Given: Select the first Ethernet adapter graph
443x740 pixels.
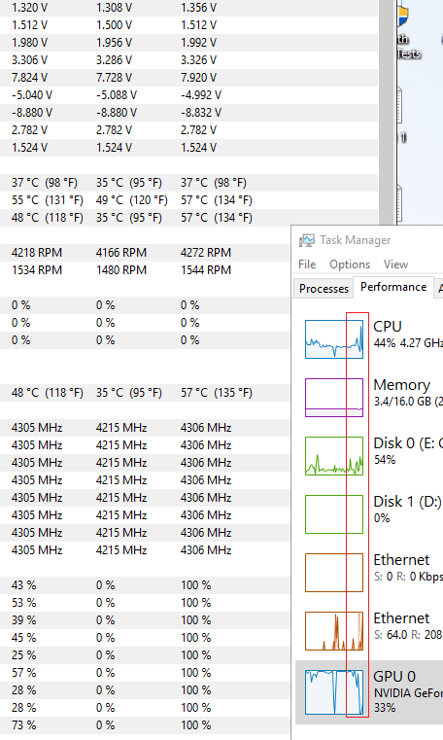Looking at the screenshot, I should click(334, 573).
